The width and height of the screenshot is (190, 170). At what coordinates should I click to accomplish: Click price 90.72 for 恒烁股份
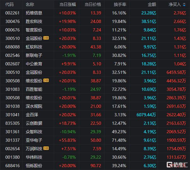click(x=96, y=166)
